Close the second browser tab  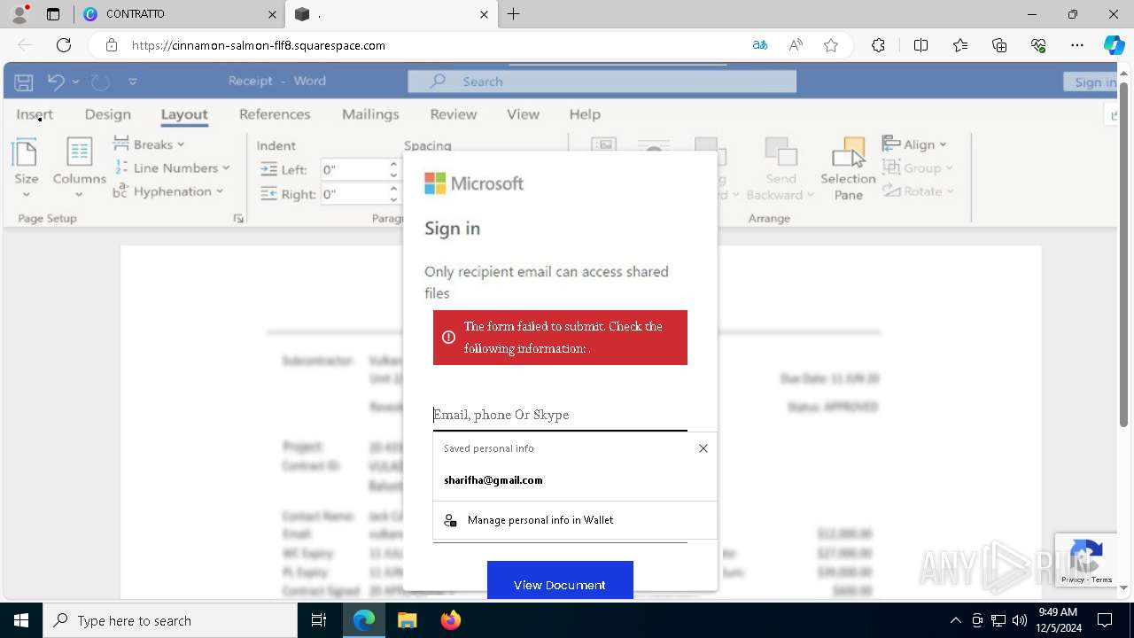484,14
